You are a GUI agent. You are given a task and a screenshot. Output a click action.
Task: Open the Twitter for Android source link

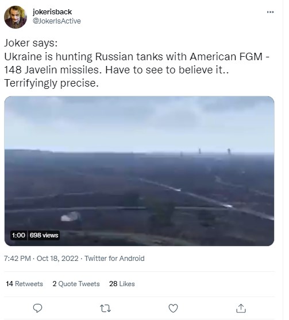(x=114, y=259)
